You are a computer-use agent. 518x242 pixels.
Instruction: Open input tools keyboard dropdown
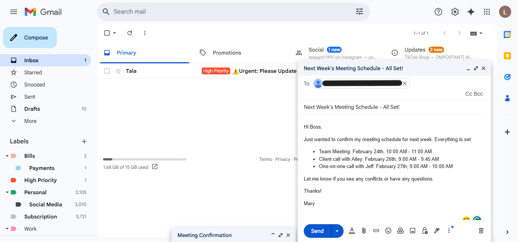(x=477, y=33)
